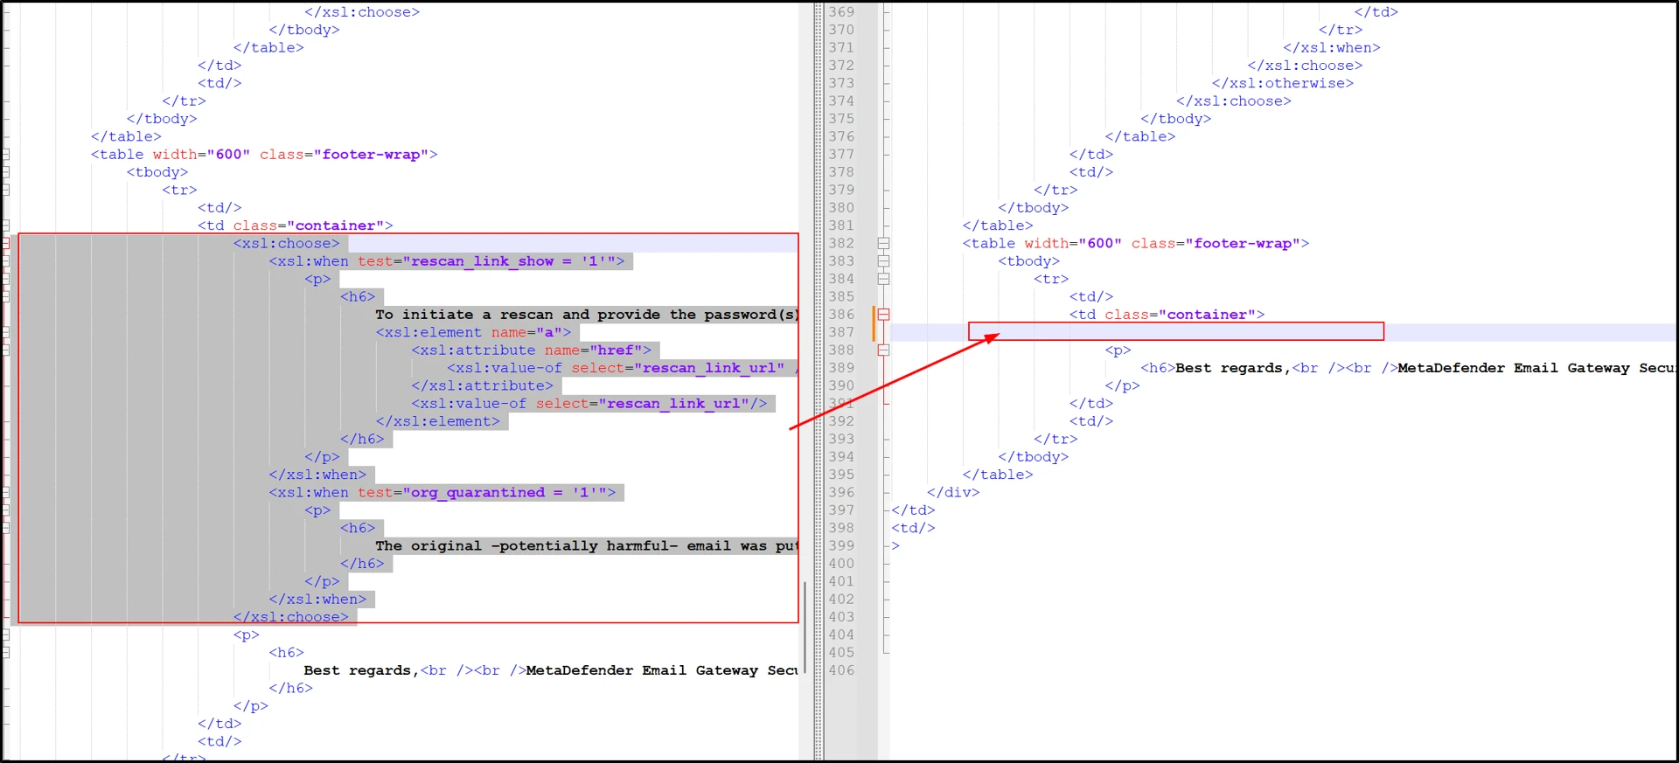Click line number 387 in the margin
Viewport: 1679px width, 763px height.
(x=841, y=332)
